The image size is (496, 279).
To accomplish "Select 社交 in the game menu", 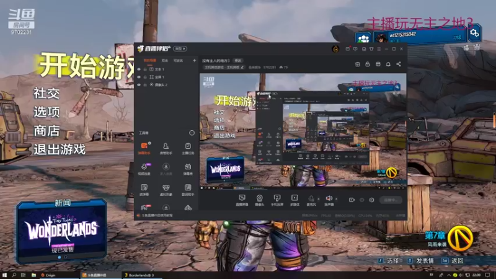I will pyautogui.click(x=46, y=94).
